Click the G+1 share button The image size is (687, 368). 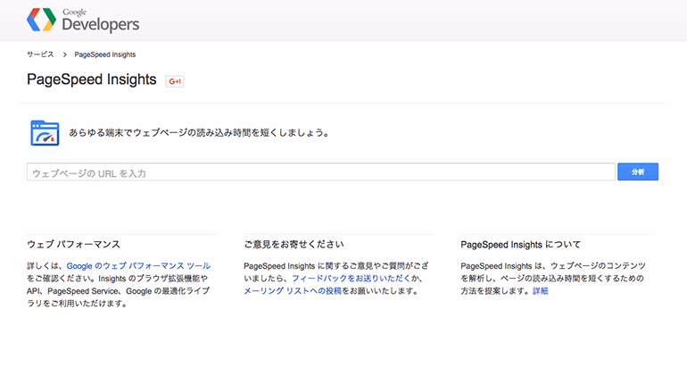[174, 81]
